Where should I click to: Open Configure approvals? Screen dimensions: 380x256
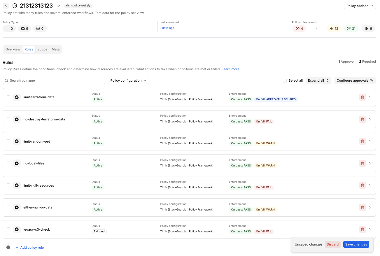tap(355, 80)
